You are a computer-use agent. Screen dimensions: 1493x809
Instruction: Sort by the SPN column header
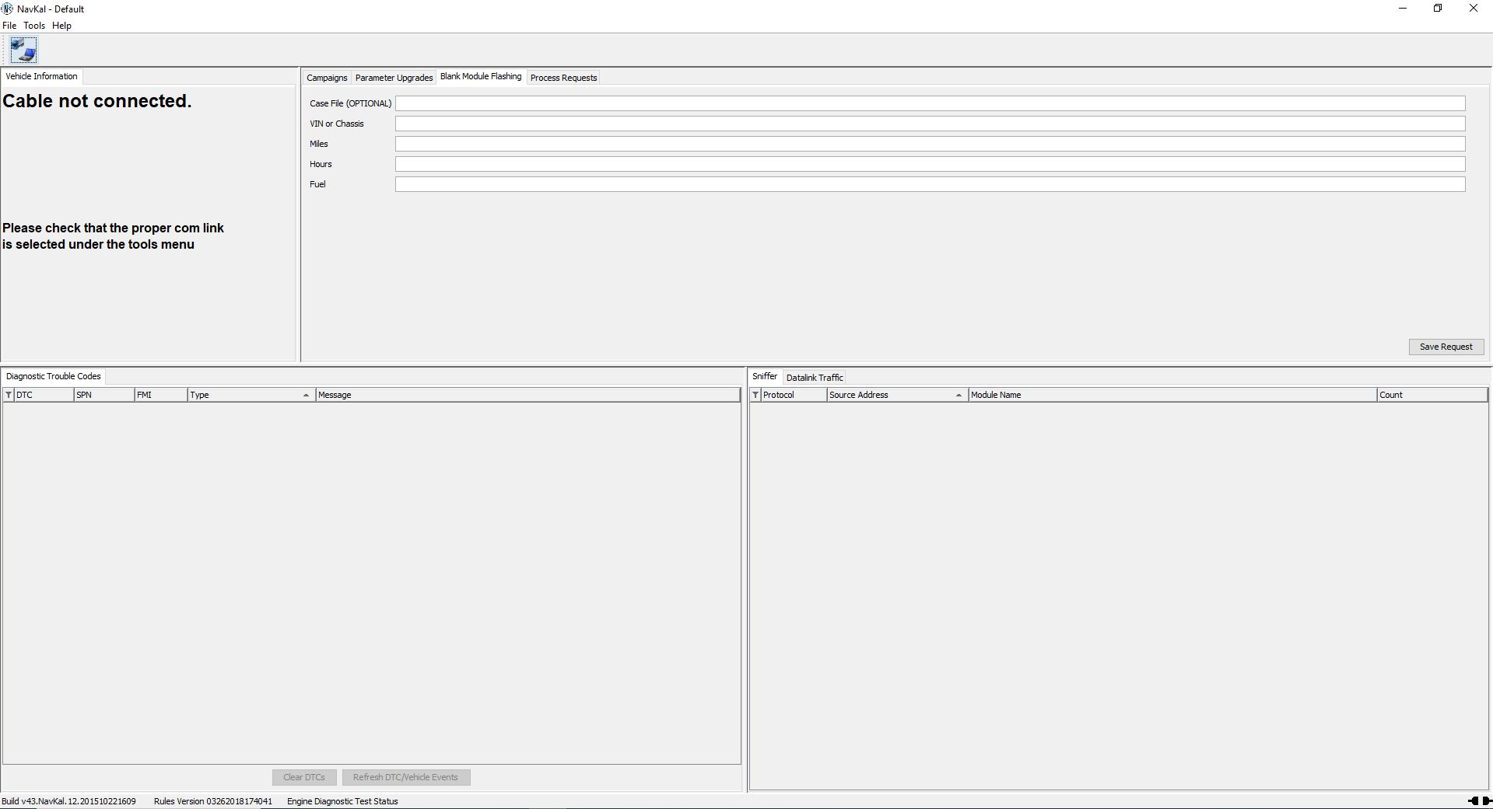click(x=104, y=395)
